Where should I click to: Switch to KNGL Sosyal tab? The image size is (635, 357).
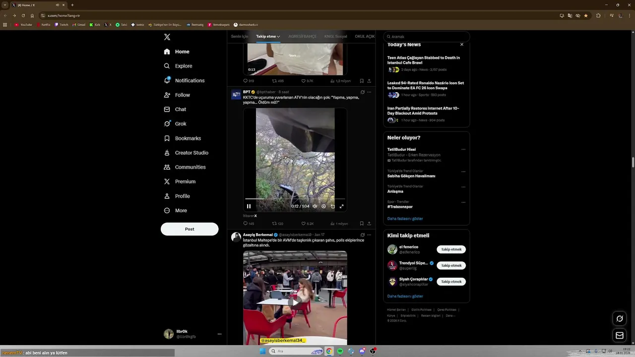tap(335, 36)
